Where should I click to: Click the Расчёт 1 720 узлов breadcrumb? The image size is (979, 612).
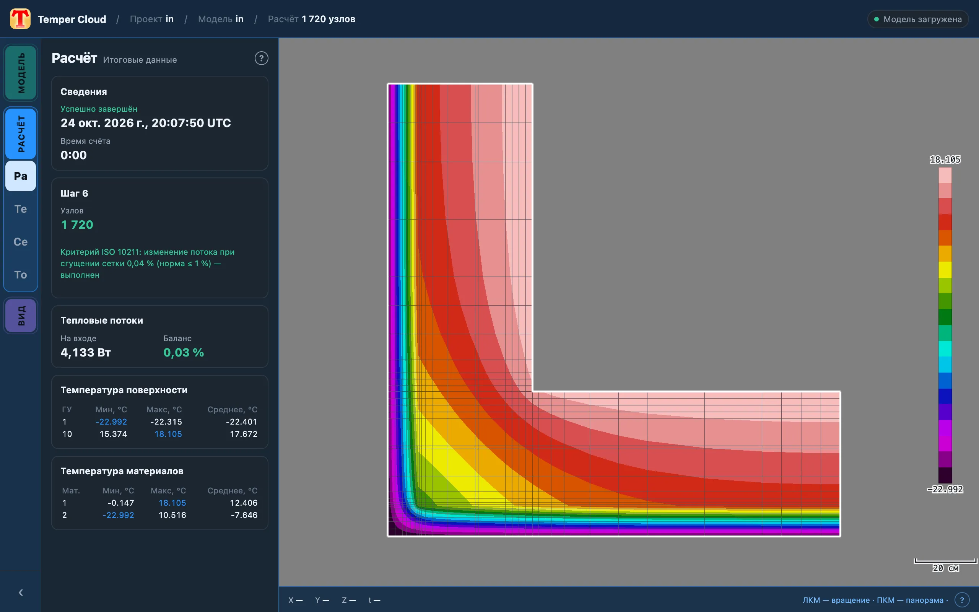pyautogui.click(x=312, y=19)
